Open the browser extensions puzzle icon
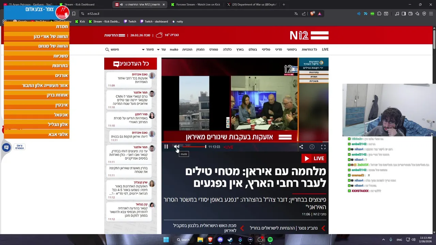Viewport: 436px width, 245px height. tap(379, 14)
